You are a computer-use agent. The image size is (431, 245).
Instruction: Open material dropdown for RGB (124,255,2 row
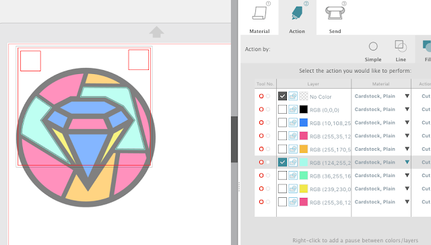(407, 162)
